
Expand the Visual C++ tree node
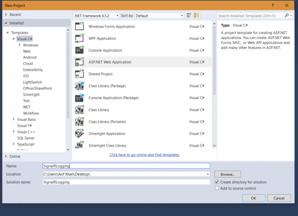pos(13,132)
